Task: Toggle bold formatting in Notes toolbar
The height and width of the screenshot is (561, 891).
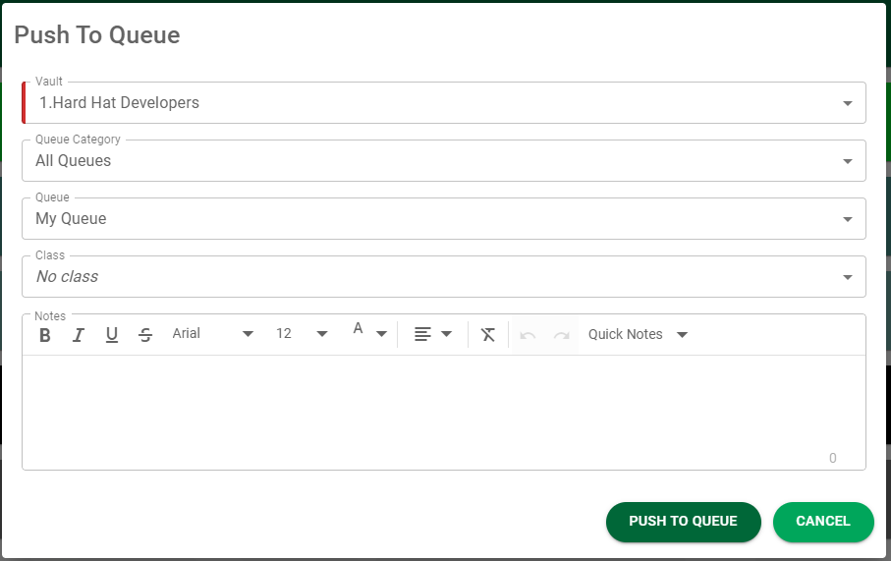Action: 45,335
